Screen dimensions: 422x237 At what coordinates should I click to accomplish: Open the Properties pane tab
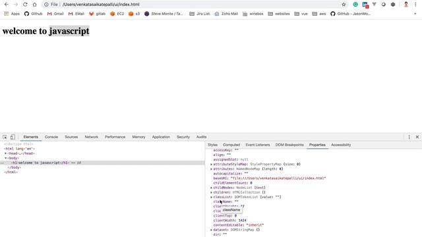[317, 145]
